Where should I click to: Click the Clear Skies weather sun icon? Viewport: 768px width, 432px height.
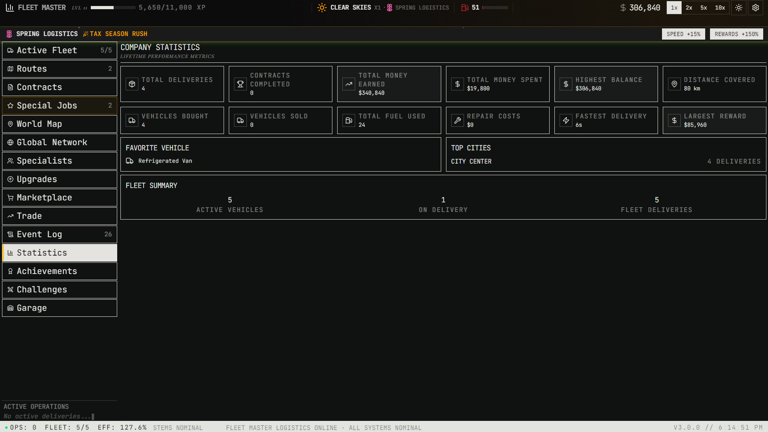(322, 8)
